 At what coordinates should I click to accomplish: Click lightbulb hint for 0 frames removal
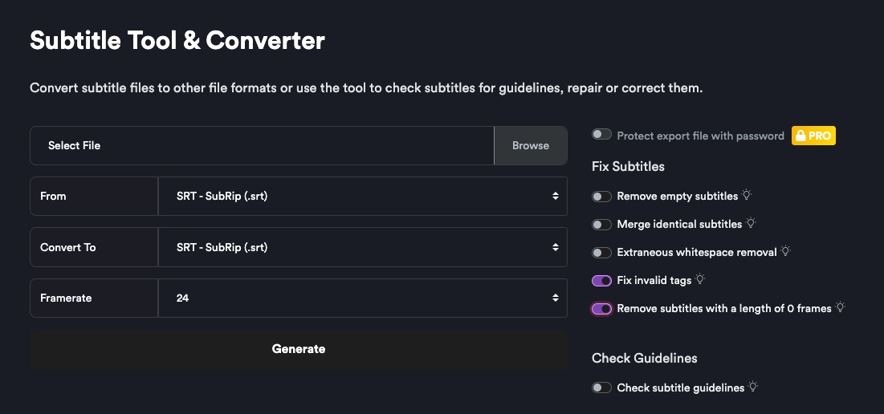point(841,307)
